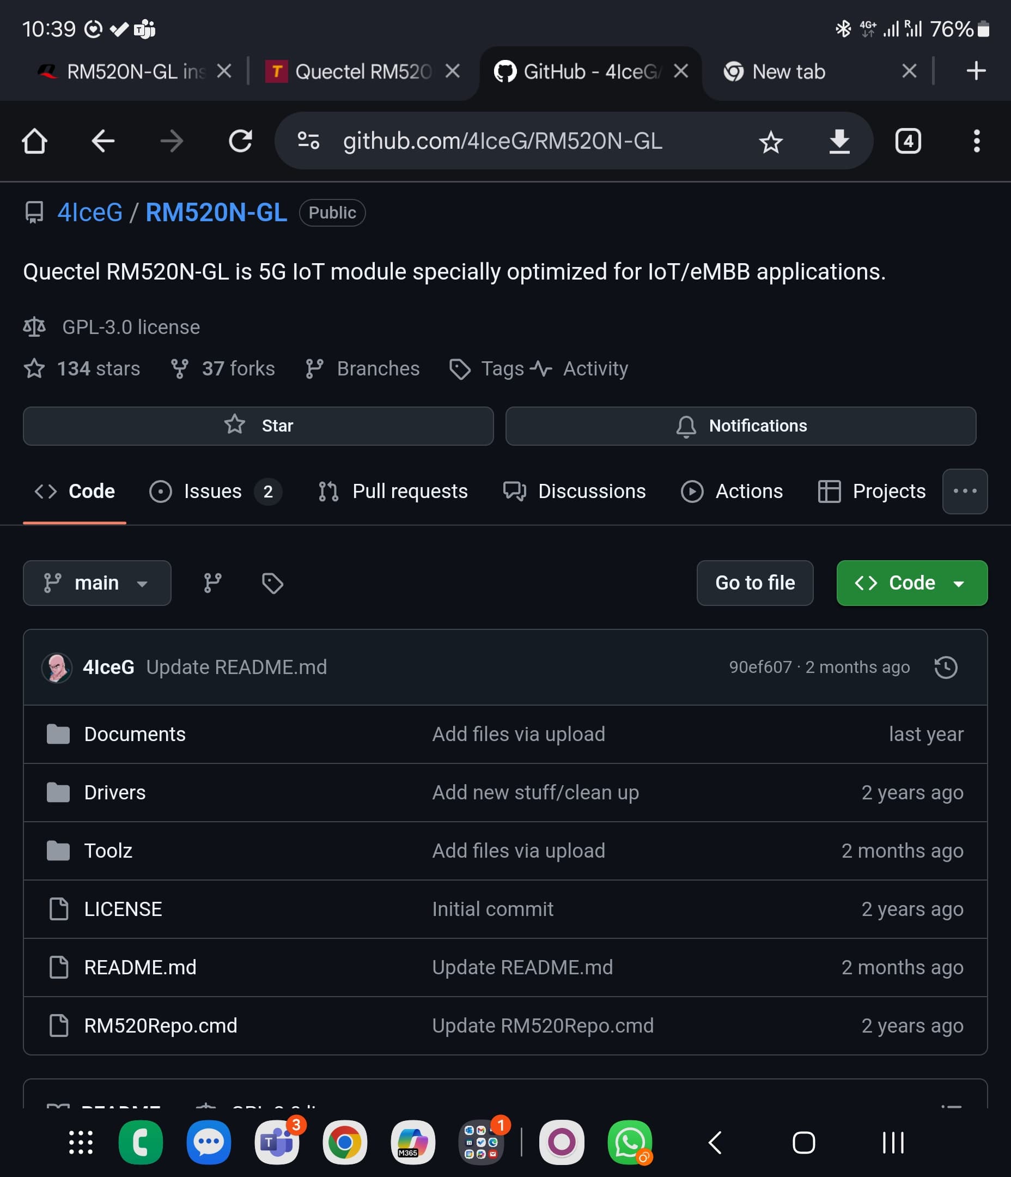Open the branches graph icon beside main

click(212, 583)
